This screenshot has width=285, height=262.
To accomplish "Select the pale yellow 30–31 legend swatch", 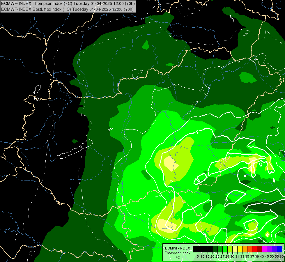I will coord(235,249).
